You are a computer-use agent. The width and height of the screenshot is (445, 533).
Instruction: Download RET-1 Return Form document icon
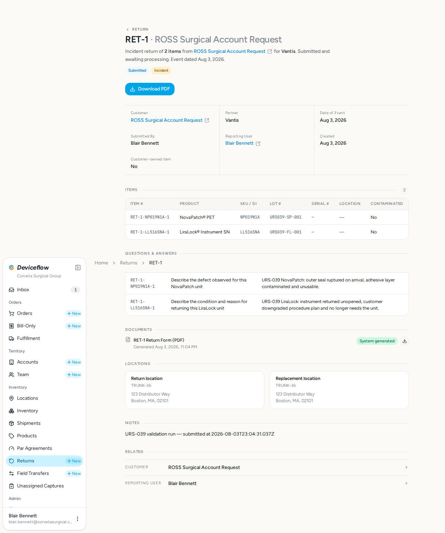pyautogui.click(x=405, y=341)
